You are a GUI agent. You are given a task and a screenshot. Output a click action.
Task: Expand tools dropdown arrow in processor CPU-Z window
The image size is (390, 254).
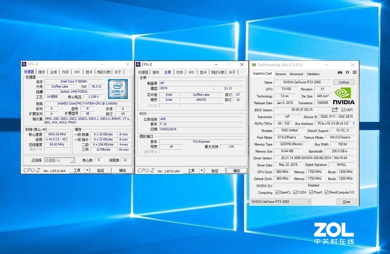[x=88, y=170]
